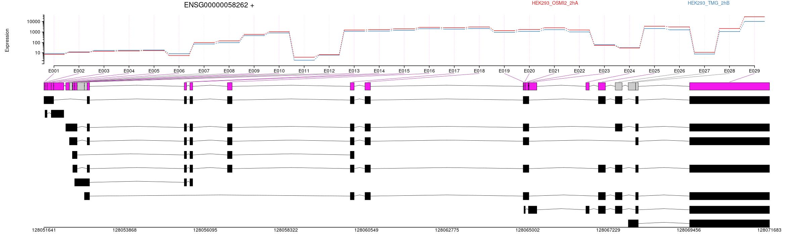Select exon label E001

click(54, 71)
